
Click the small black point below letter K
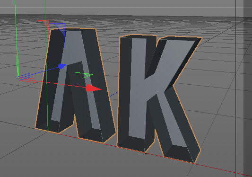(146, 153)
